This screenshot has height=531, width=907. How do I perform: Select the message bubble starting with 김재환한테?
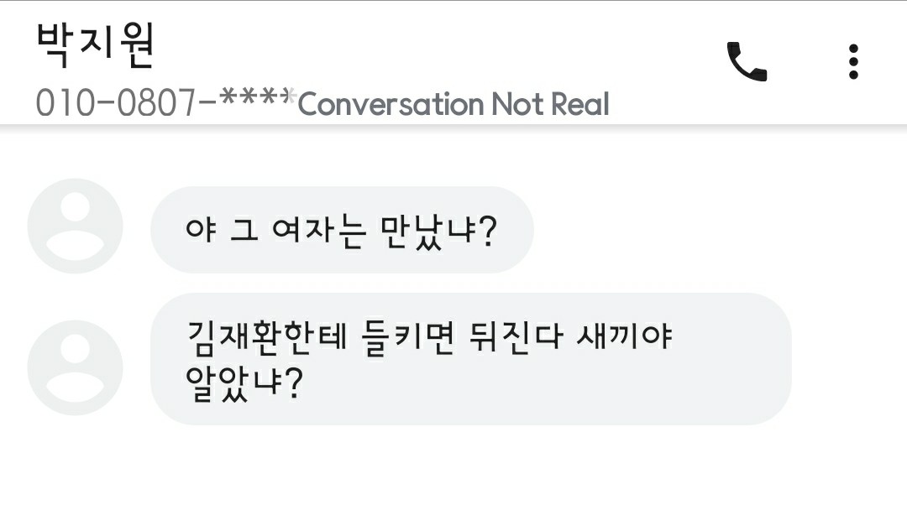[x=470, y=358]
